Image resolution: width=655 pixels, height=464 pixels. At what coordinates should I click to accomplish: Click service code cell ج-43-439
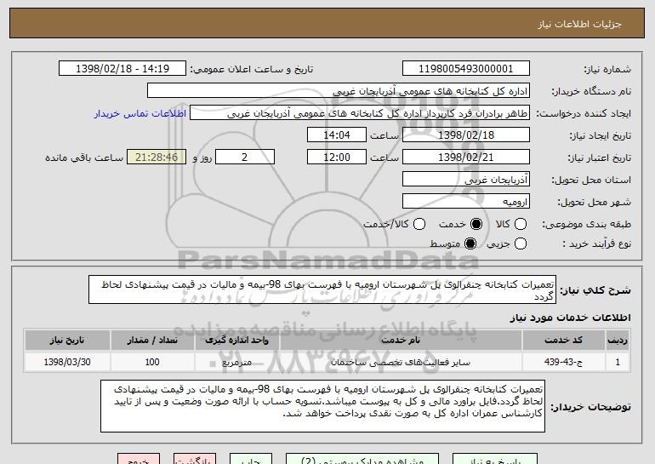point(563,362)
